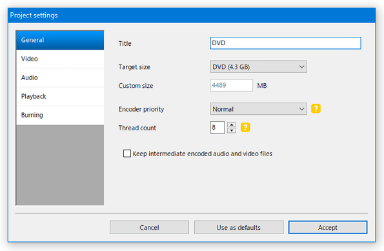Open Encoder priority help icon

(316, 108)
